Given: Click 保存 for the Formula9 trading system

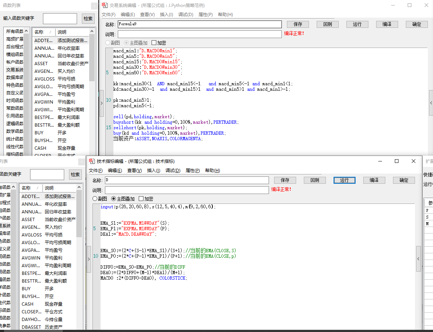Looking at the screenshot, I should coord(298,24).
